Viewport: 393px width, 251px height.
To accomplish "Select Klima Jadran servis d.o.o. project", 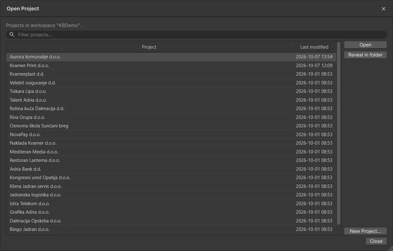I will coord(171,186).
